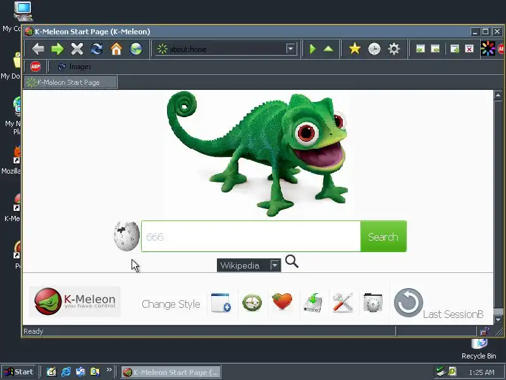The width and height of the screenshot is (506, 380).
Task: Open History with the clock icon
Action: click(x=374, y=49)
